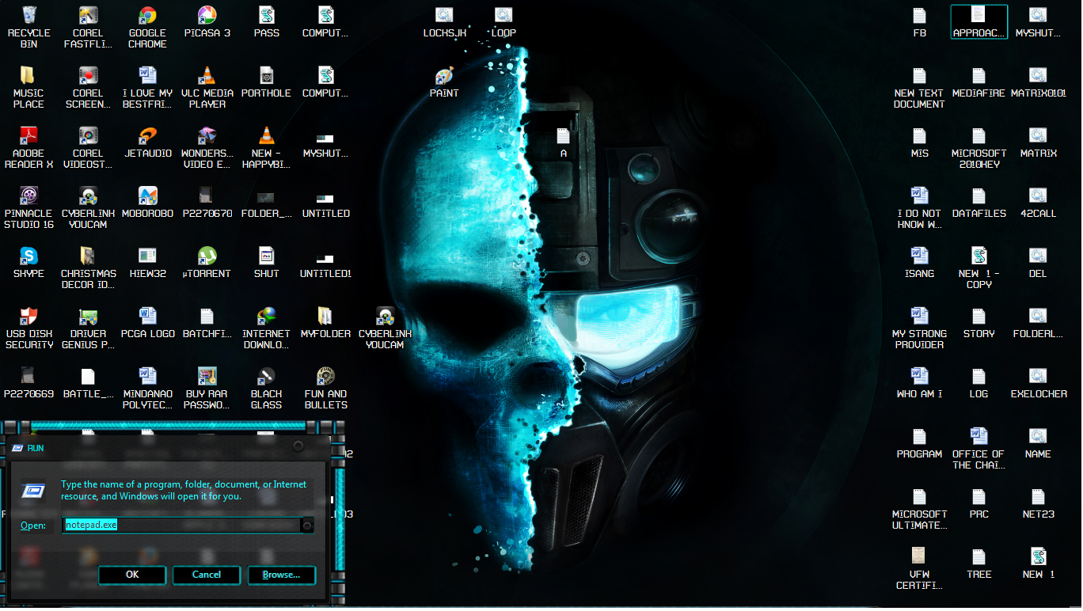The image size is (1083, 611).
Task: Expand the Open field dropdown arrow
Action: [308, 525]
